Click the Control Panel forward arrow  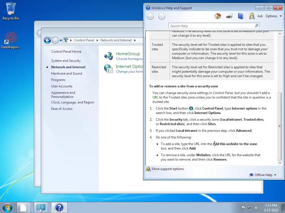55,40
